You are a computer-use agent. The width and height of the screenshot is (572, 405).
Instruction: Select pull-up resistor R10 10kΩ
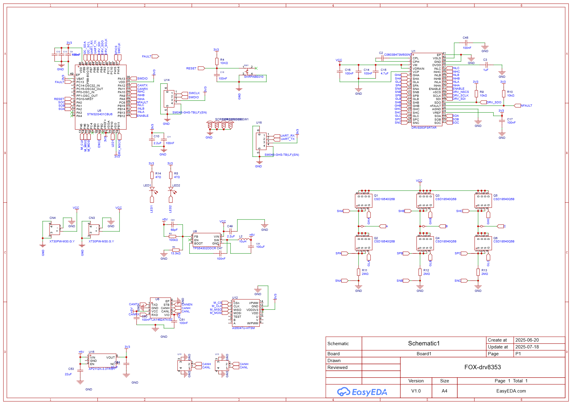504,94
